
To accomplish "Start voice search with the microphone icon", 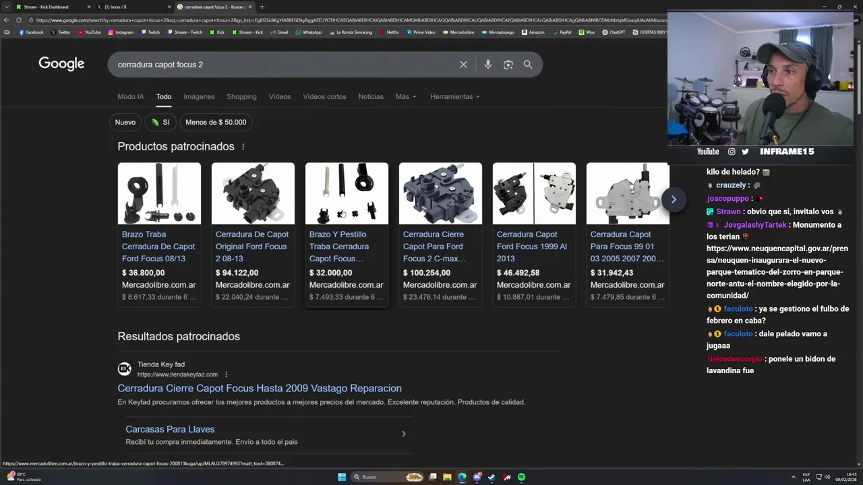I will pos(487,65).
